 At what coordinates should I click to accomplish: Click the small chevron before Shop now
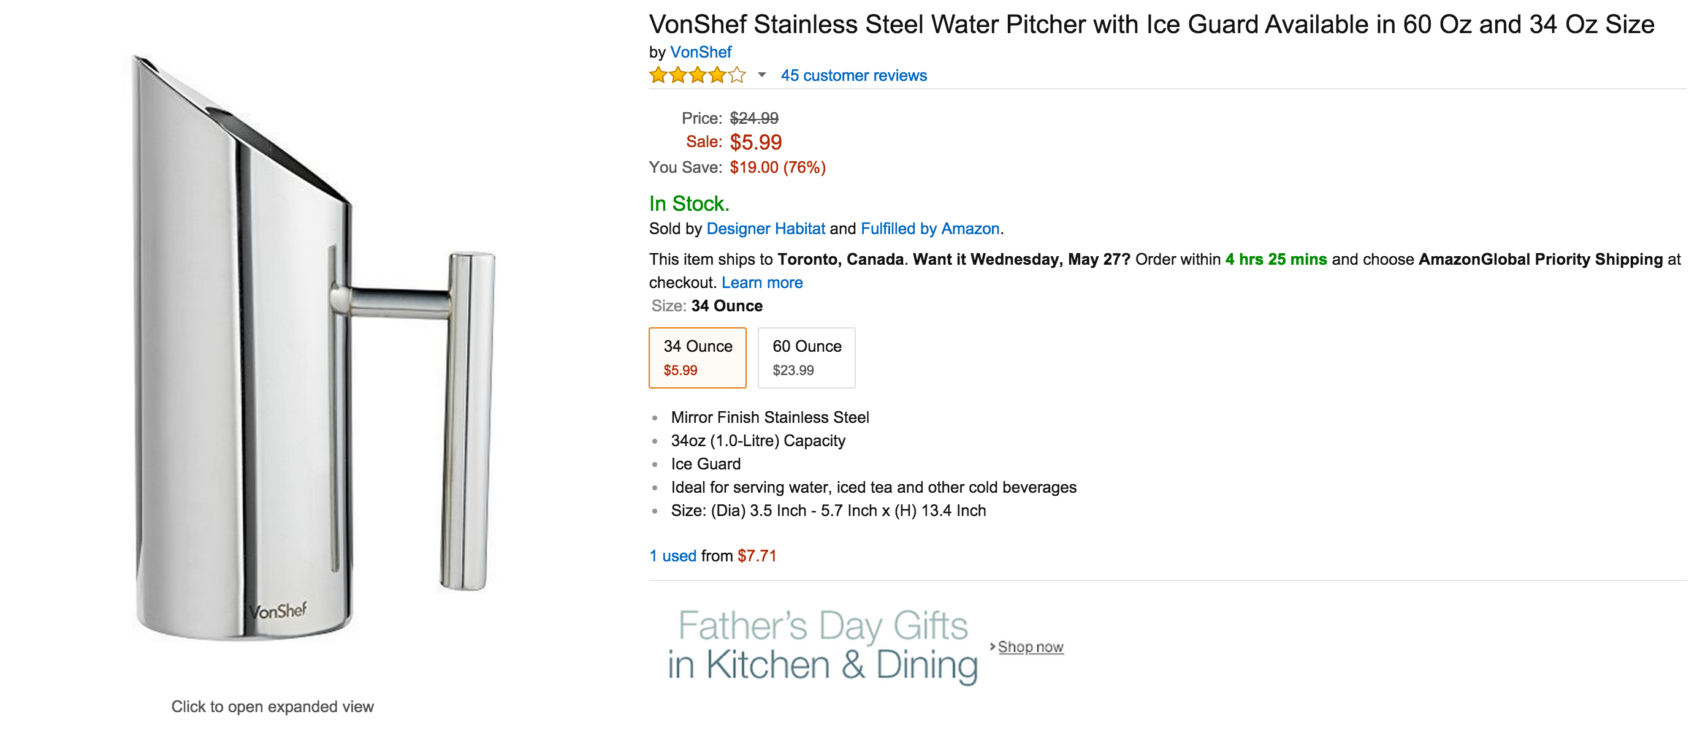[x=992, y=646]
